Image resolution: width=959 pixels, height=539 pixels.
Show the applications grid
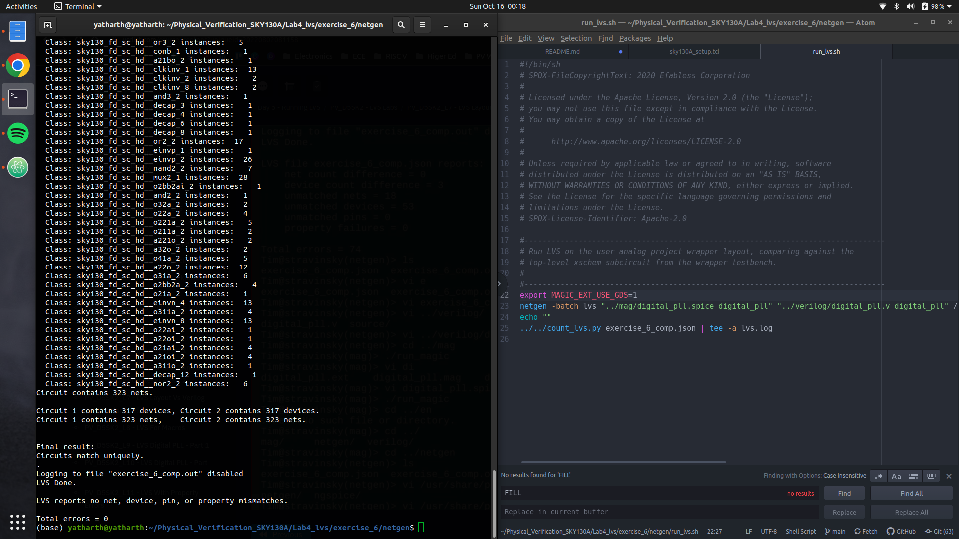[x=18, y=522]
